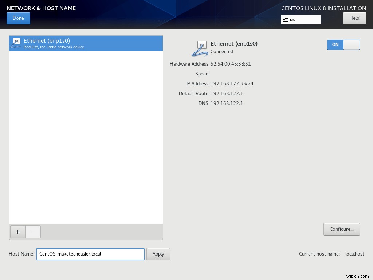Screen dimensions: 373x280
Task: Click the CENTOS LINUX 8 INSTALLATION title
Action: (323, 8)
